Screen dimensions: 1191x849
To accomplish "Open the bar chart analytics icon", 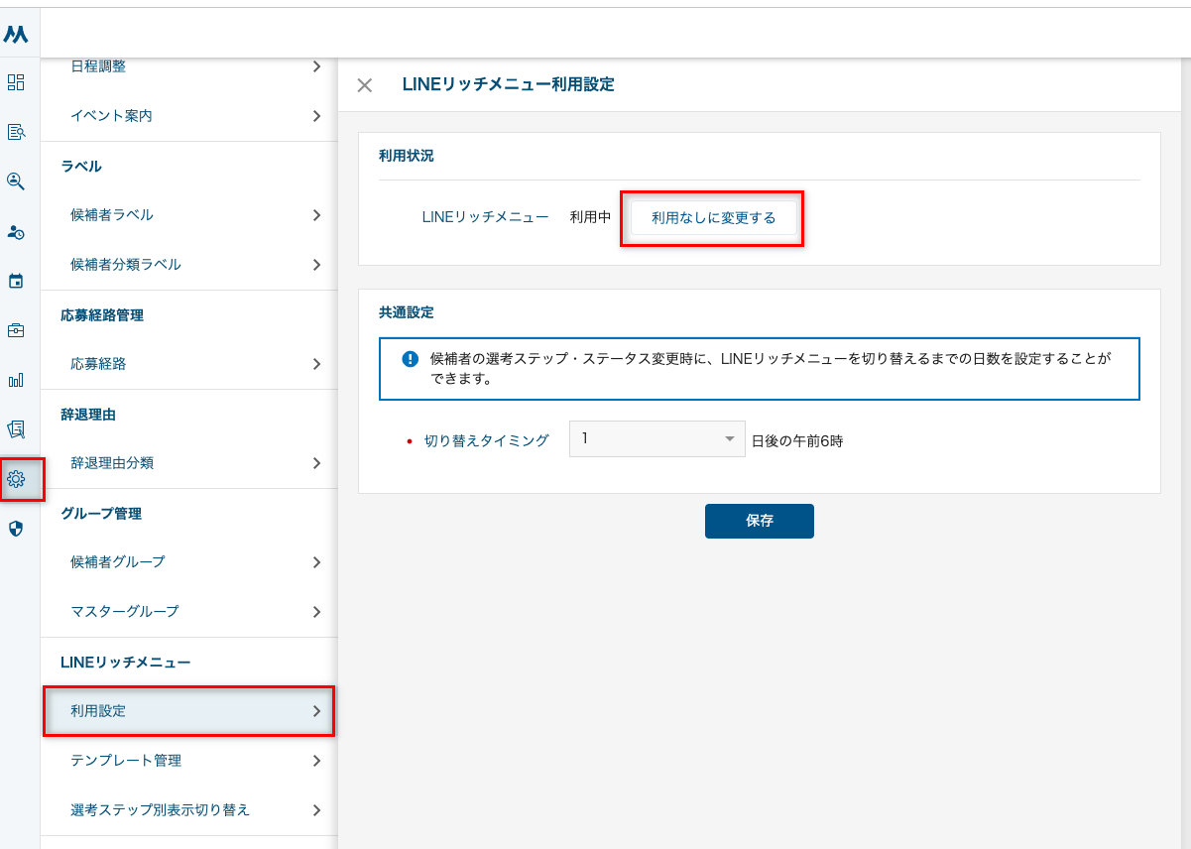I will point(16,380).
